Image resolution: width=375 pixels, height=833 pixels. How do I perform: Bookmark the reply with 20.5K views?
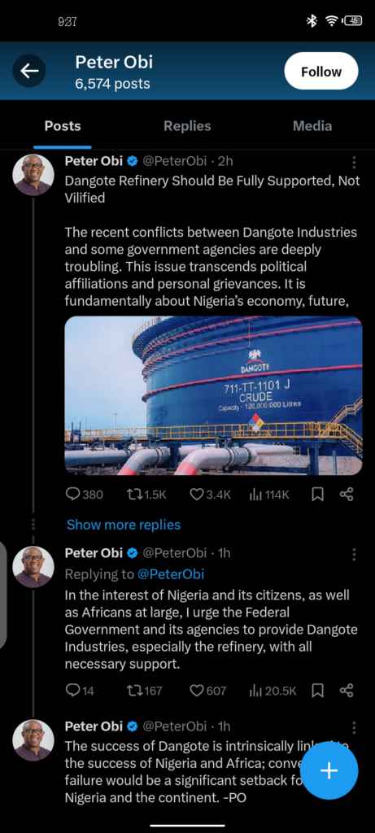(x=317, y=691)
